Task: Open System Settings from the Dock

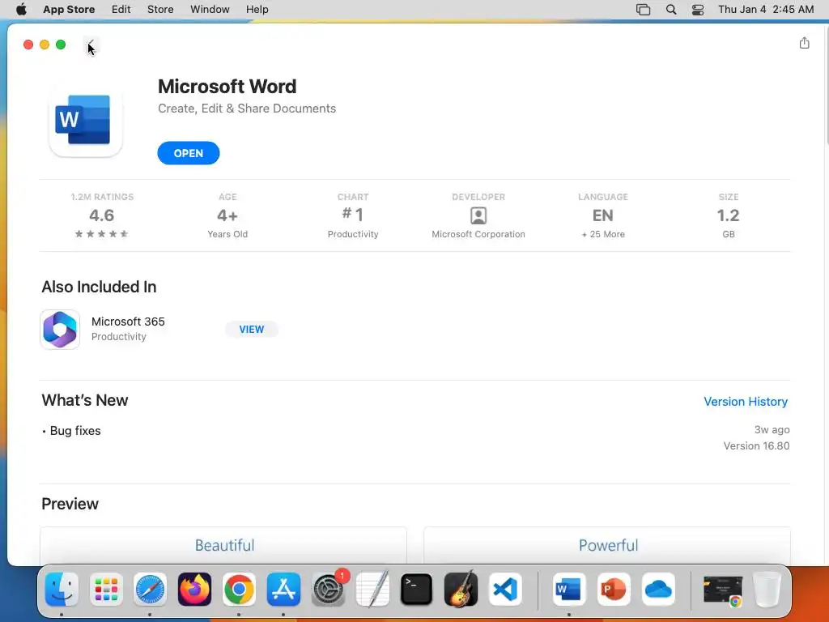Action: [329, 590]
